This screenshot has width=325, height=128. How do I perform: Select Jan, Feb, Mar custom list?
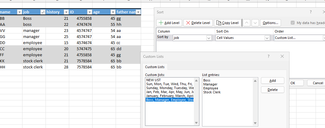tap(170, 92)
